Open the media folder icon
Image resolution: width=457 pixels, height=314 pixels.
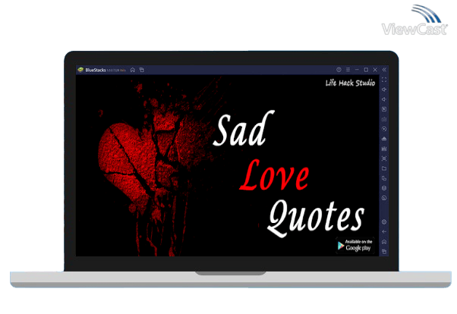pyautogui.click(x=384, y=168)
